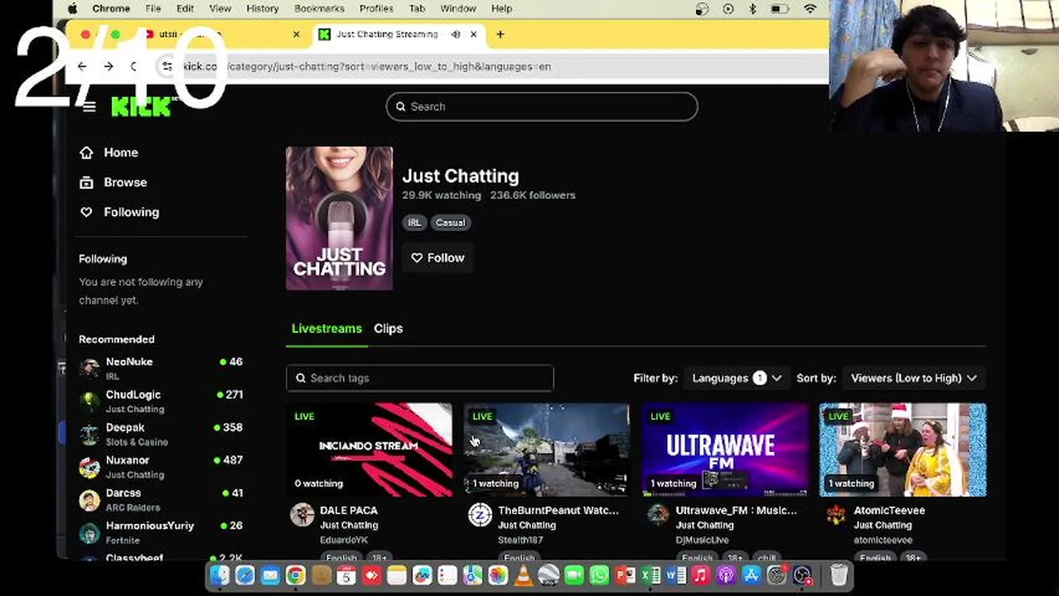The width and height of the screenshot is (1059, 596).
Task: Open Chrome History menu
Action: click(x=263, y=8)
